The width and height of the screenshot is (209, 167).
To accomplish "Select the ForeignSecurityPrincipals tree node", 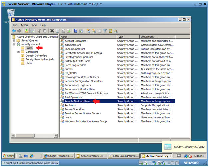I will [x=40, y=59].
